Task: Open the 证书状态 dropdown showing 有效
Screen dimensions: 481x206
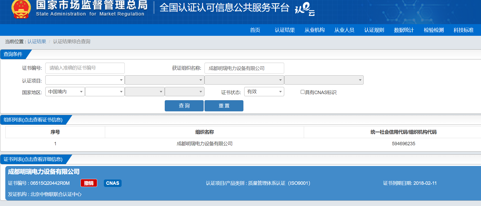Action: pos(264,91)
